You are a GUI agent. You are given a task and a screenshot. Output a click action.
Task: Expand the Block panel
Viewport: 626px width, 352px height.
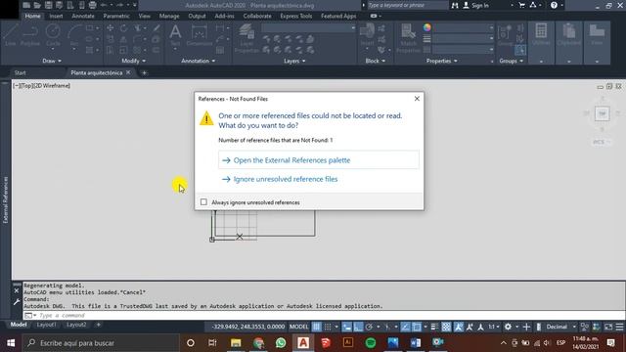(376, 61)
